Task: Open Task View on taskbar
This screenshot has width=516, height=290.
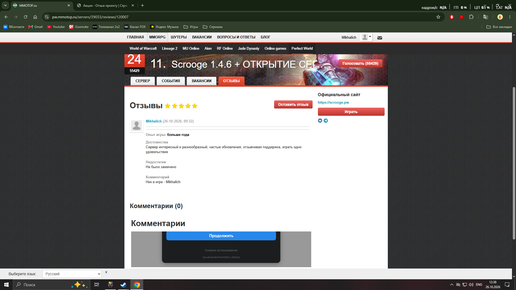Action: point(97,285)
